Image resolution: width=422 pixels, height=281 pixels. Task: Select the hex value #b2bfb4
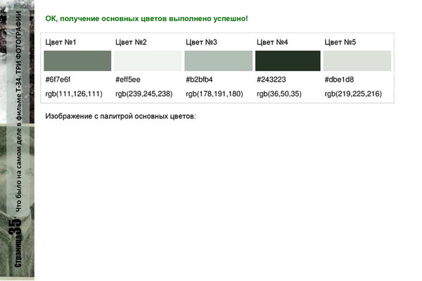[199, 80]
